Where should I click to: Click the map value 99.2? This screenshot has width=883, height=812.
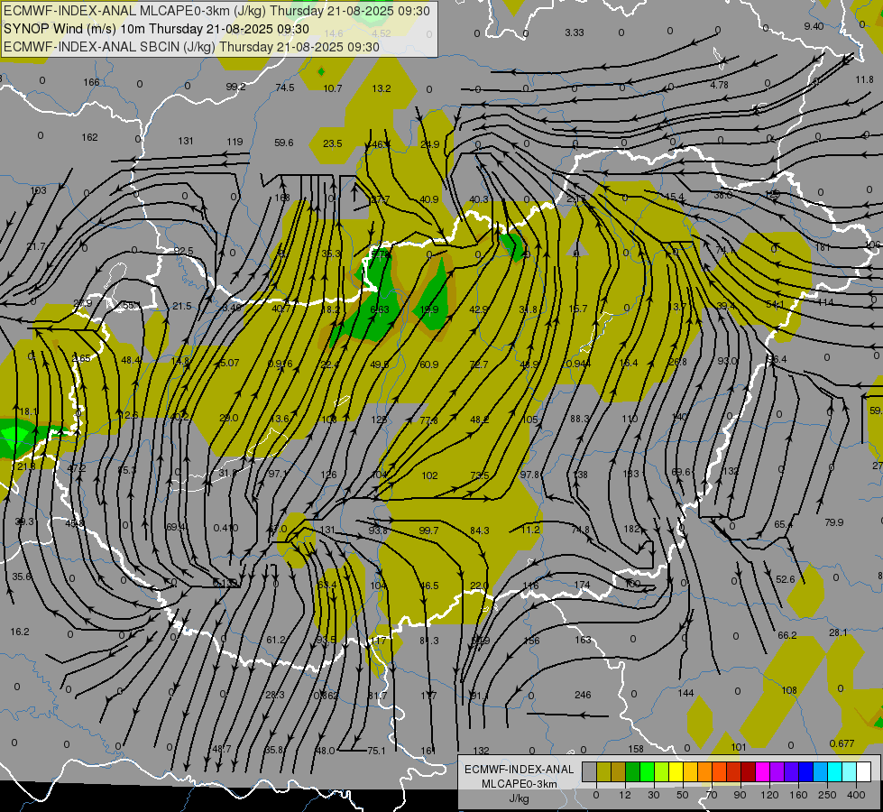tap(236, 87)
